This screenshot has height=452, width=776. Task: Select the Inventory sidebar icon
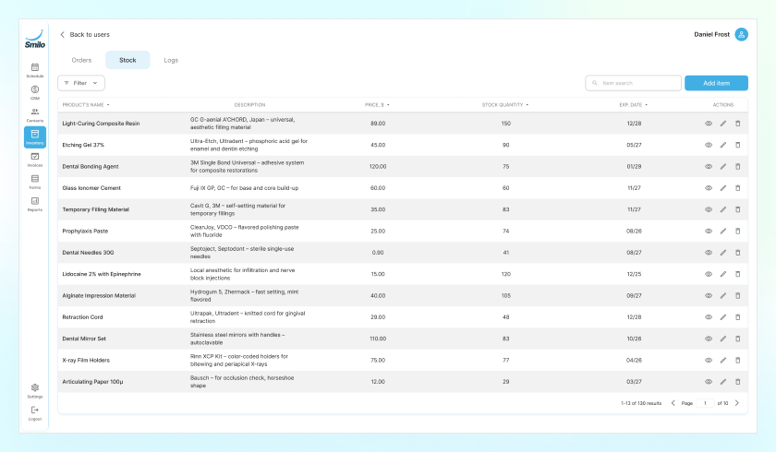pyautogui.click(x=35, y=137)
